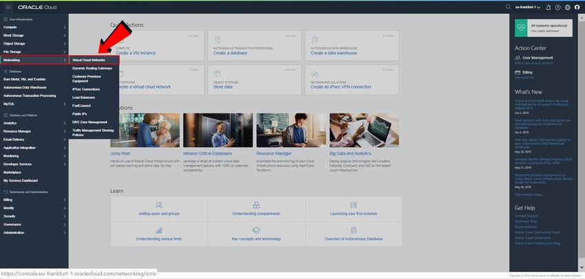The height and width of the screenshot is (279, 585).
Task: Open the search magnifier icon
Action: pos(508,7)
